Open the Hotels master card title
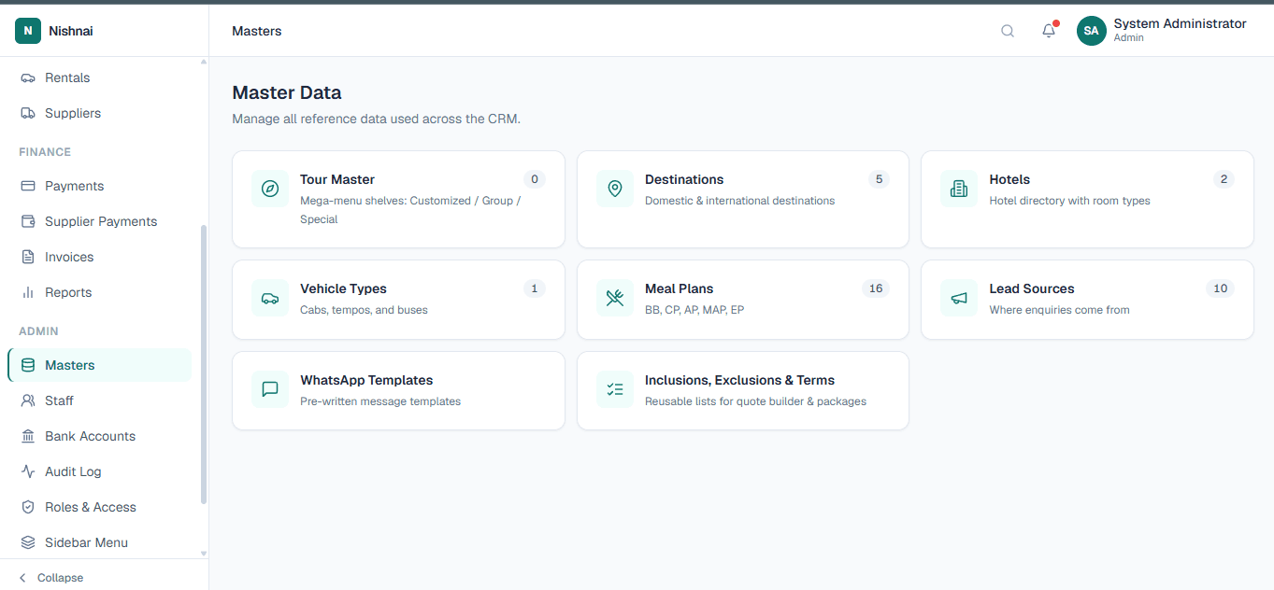 pyautogui.click(x=1009, y=179)
